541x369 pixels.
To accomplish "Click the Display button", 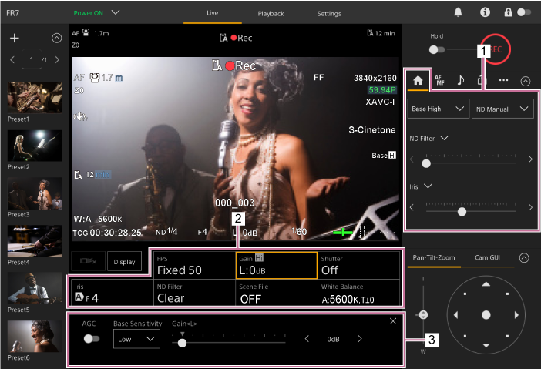I will click(125, 262).
